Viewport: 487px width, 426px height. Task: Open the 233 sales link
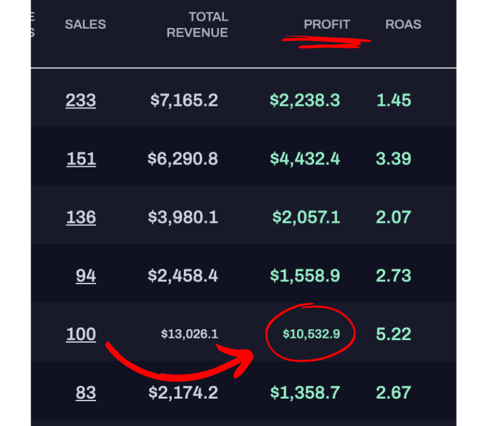[80, 100]
